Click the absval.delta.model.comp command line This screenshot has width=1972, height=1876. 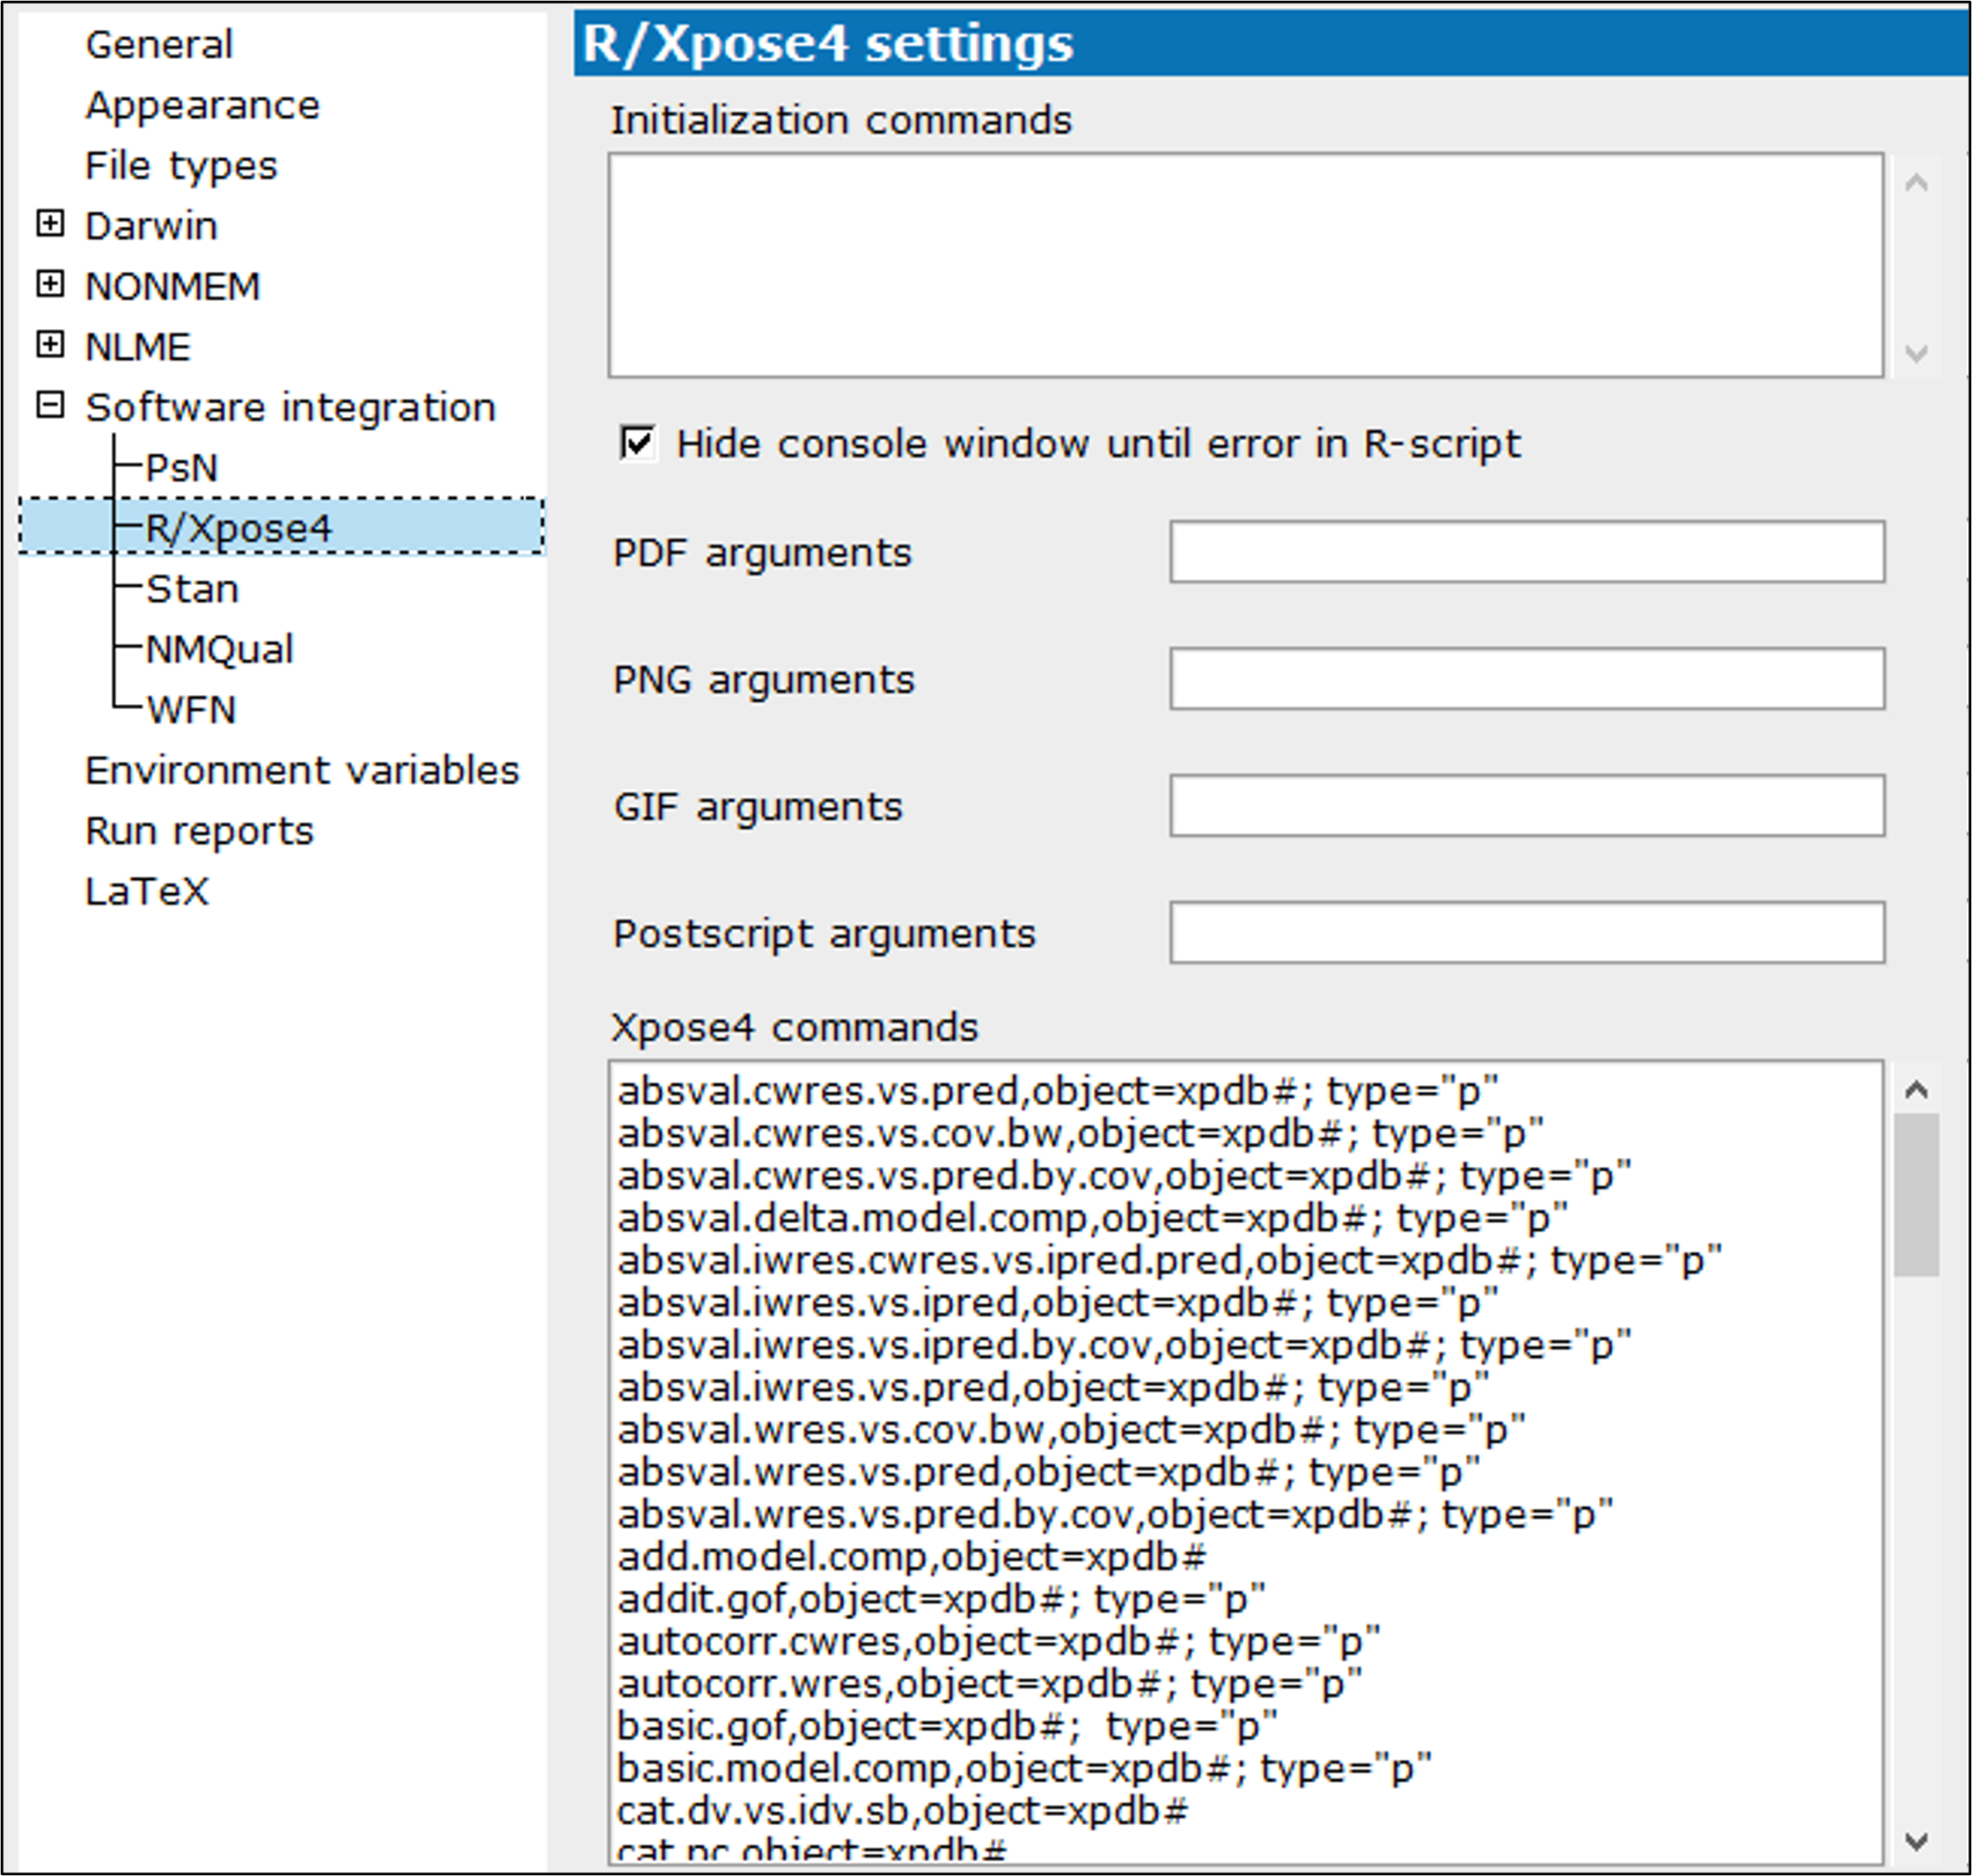click(1093, 1218)
